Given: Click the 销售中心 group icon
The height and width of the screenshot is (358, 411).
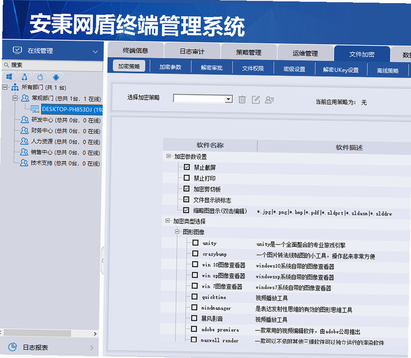Looking at the screenshot, I should (x=24, y=152).
